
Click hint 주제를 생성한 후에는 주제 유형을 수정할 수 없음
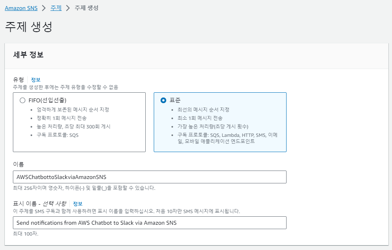tap(66, 87)
